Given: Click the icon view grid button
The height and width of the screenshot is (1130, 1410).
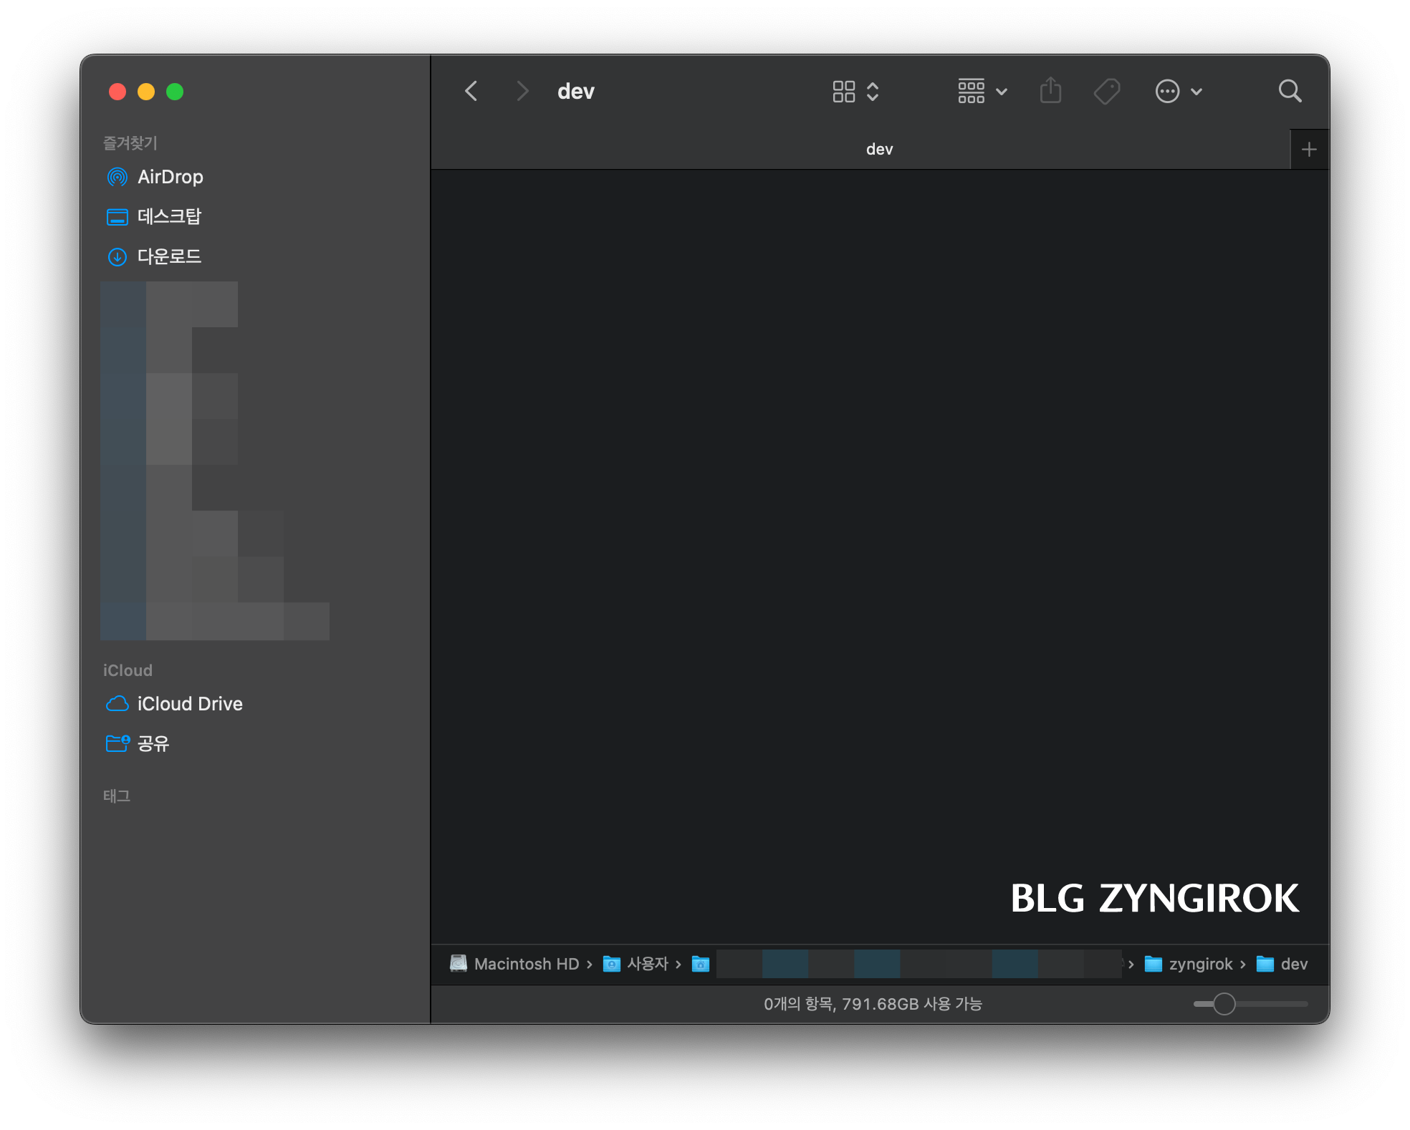Looking at the screenshot, I should coord(844,91).
